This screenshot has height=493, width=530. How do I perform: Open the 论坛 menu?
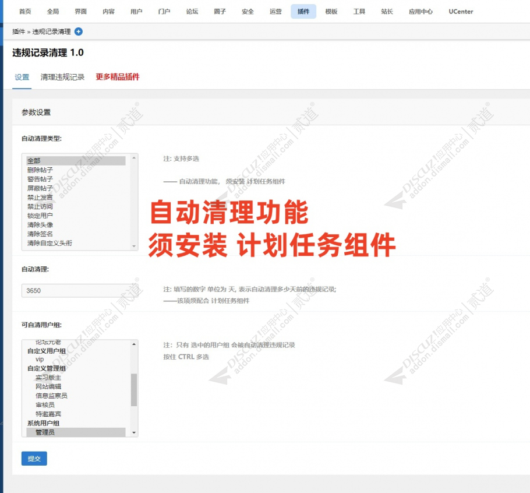pos(192,12)
